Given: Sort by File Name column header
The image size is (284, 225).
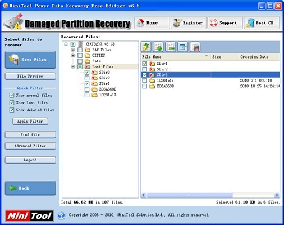Looking at the screenshot, I should pos(176,57).
